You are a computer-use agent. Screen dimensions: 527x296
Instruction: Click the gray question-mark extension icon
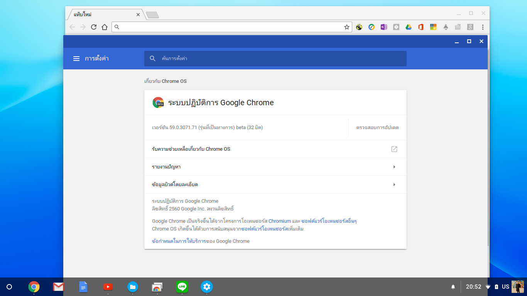(x=396, y=27)
